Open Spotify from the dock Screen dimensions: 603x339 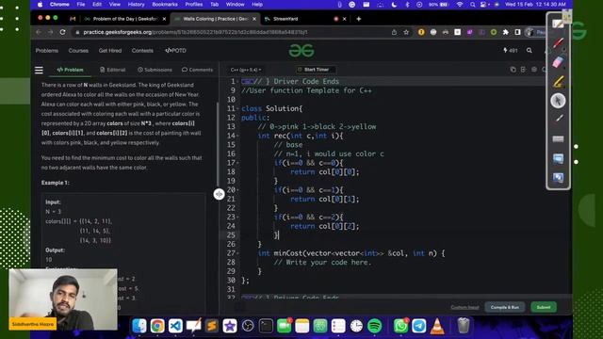(375, 326)
